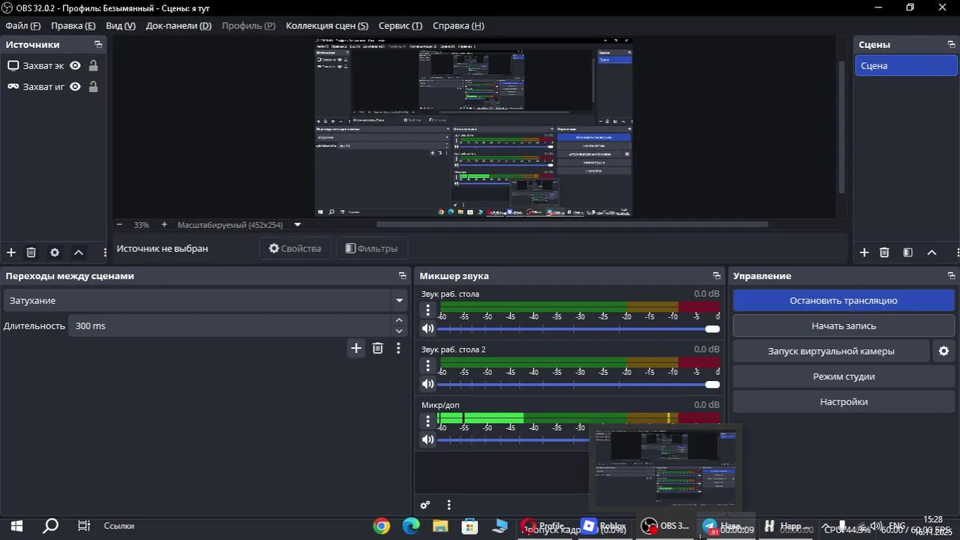Select Сцена in scenes list
This screenshot has height=540, width=960.
(906, 66)
